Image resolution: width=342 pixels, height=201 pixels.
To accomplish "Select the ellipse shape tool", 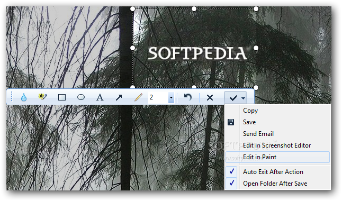I will pos(81,97).
